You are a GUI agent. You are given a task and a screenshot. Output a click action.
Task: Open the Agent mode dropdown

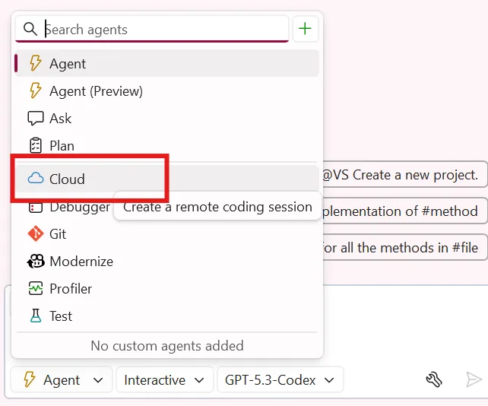click(62, 379)
